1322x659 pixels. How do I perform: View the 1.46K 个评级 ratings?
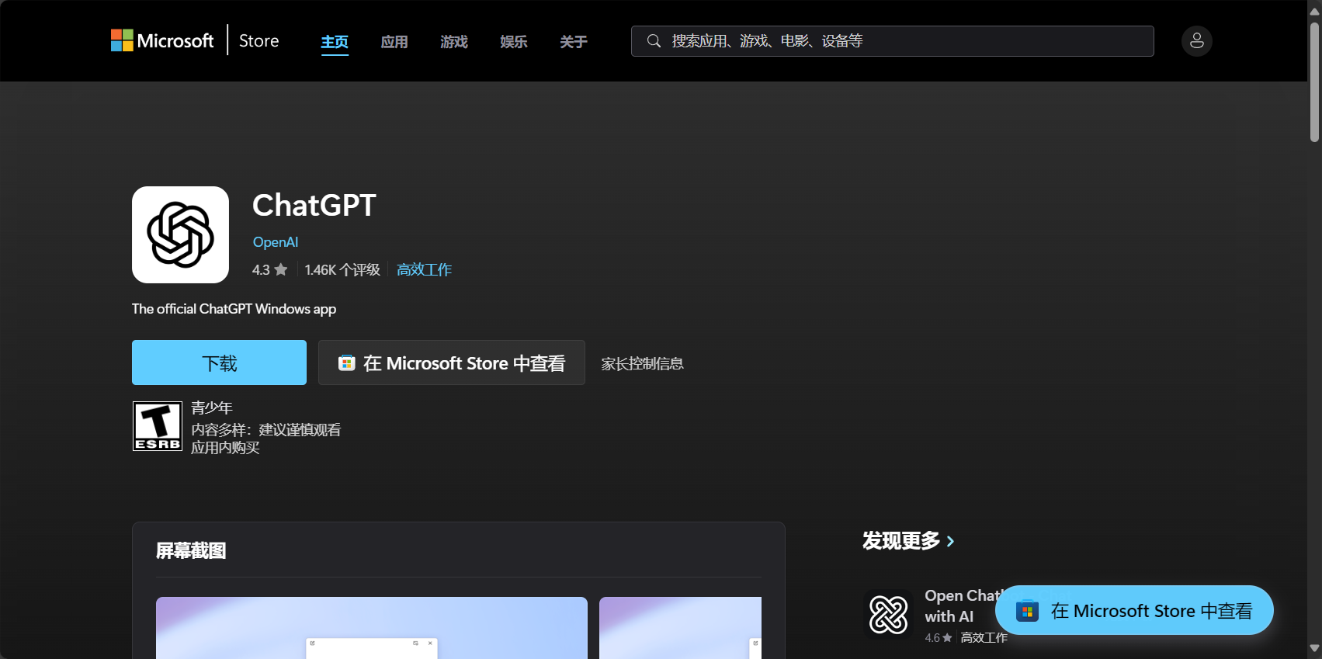click(x=342, y=269)
